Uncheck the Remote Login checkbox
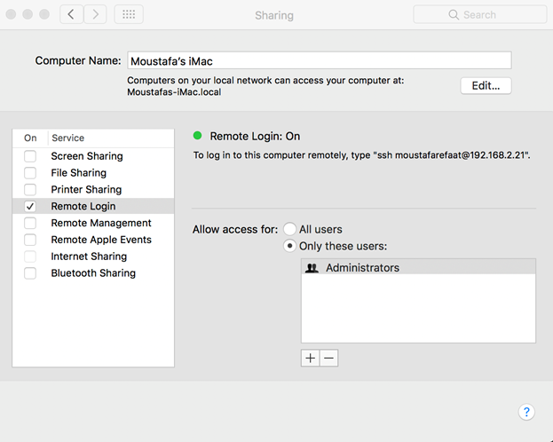 pyautogui.click(x=30, y=207)
